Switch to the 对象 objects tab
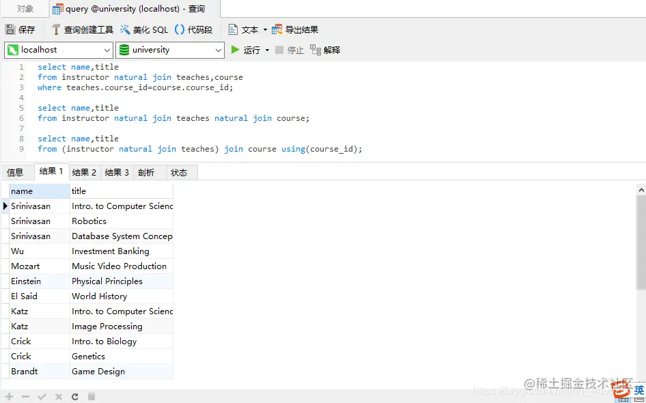 25,9
